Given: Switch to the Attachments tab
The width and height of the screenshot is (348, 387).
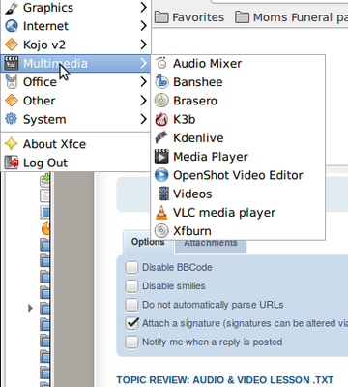Looking at the screenshot, I should click(x=211, y=243).
